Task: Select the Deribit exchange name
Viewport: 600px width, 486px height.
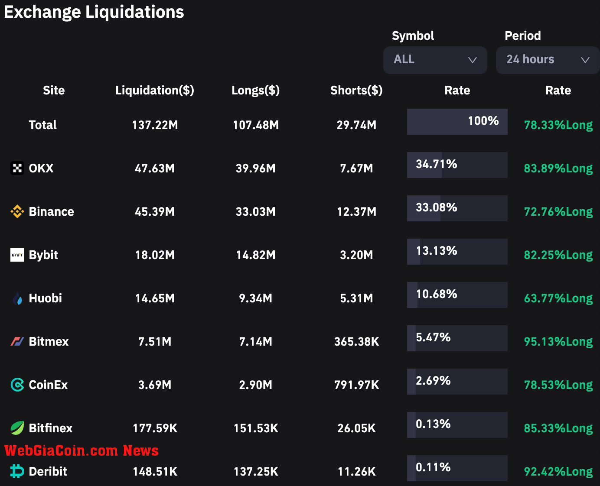Action: click(48, 471)
